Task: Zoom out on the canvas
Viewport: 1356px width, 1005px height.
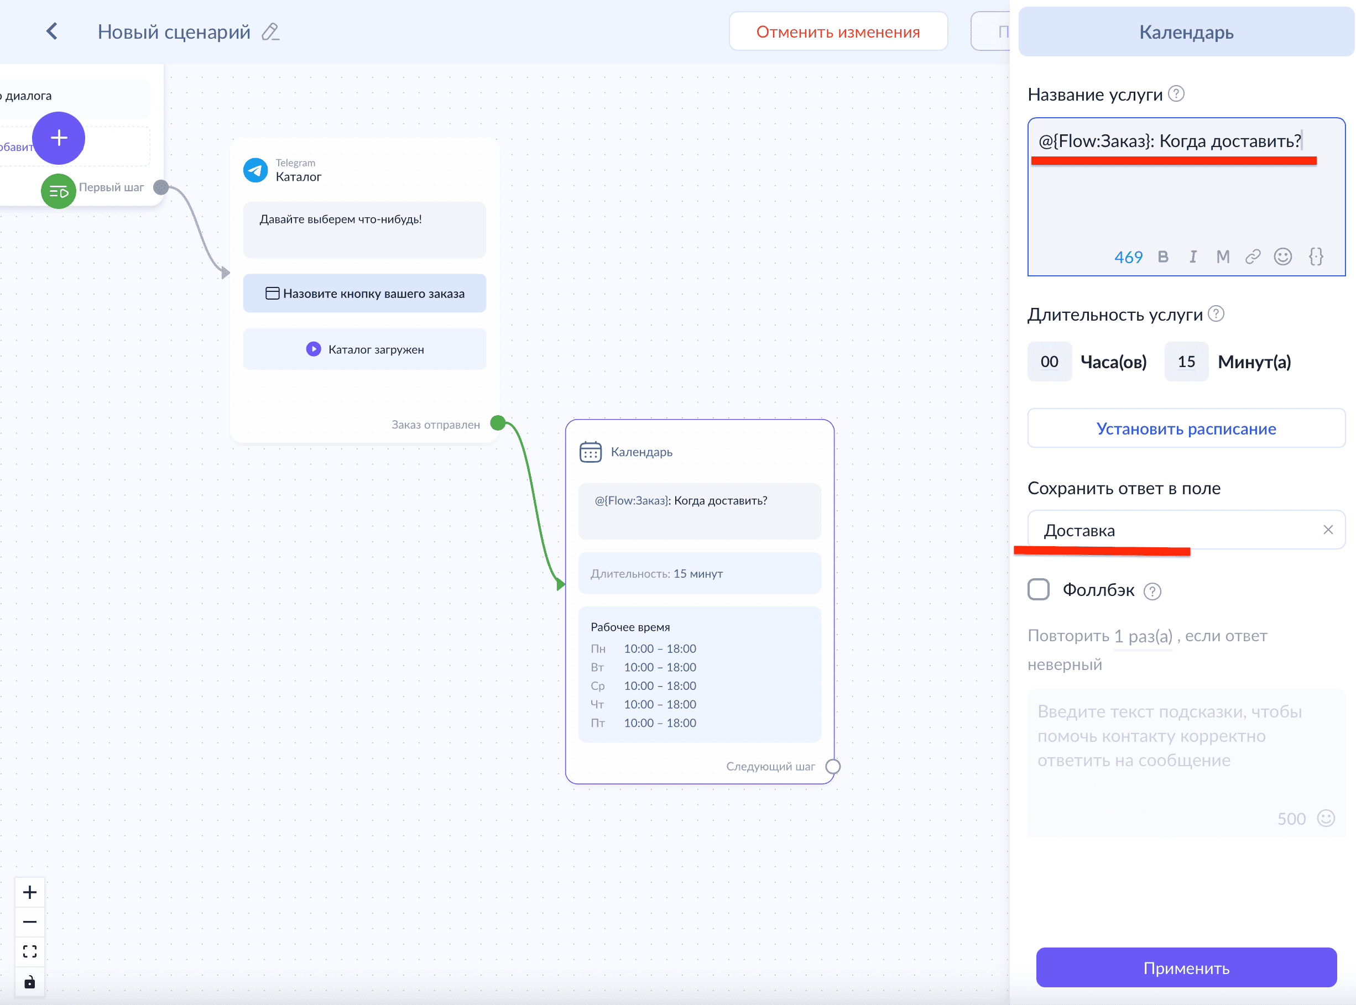Action: click(x=30, y=922)
